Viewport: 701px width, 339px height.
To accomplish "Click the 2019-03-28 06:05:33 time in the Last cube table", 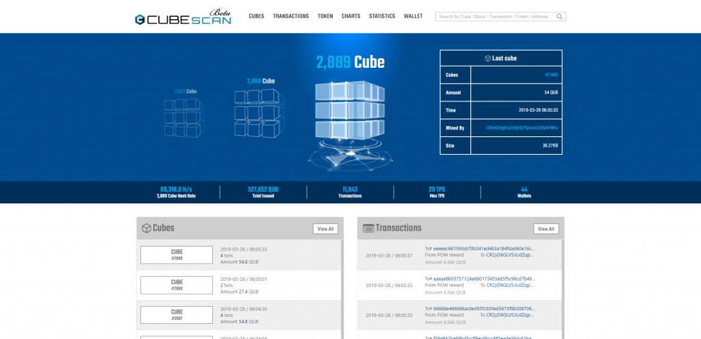I will 538,110.
